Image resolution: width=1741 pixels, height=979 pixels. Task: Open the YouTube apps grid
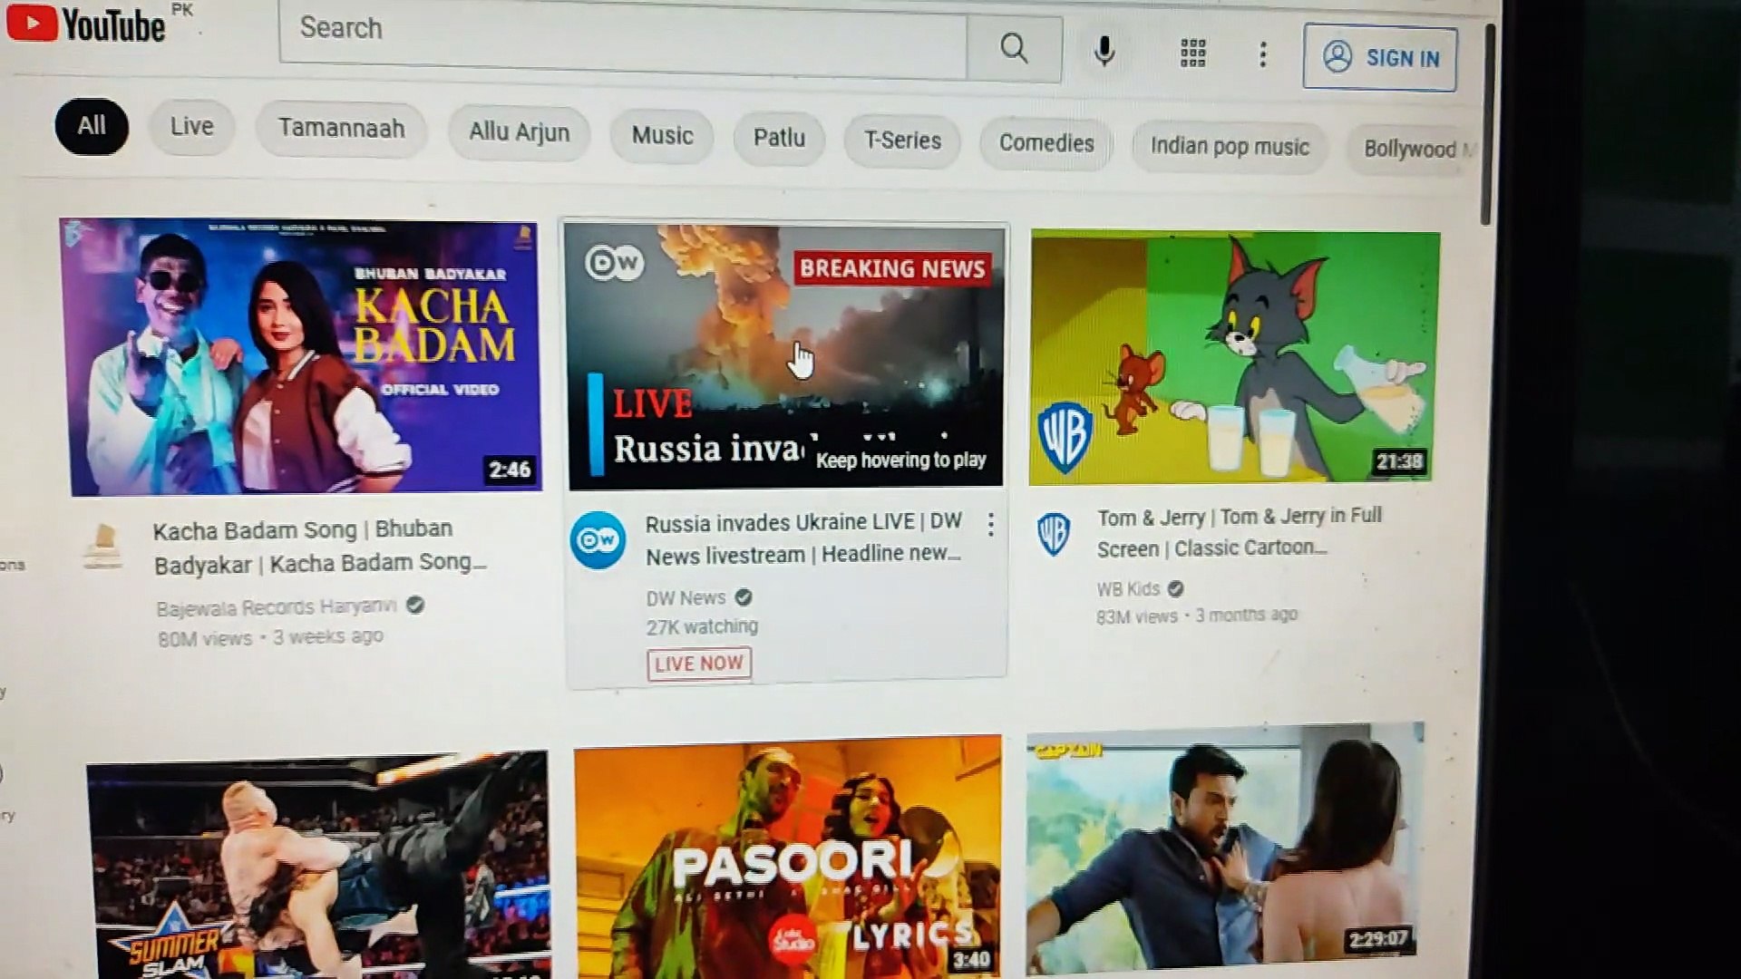[x=1192, y=53]
